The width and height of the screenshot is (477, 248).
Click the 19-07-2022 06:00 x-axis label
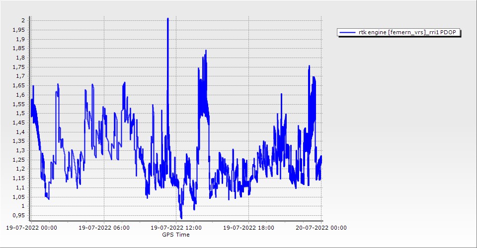(x=104, y=228)
